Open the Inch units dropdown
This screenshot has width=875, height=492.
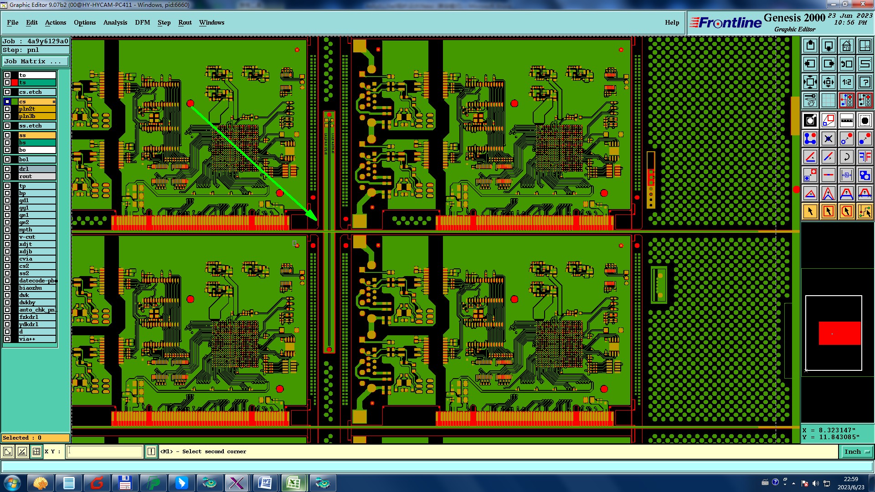click(x=857, y=451)
